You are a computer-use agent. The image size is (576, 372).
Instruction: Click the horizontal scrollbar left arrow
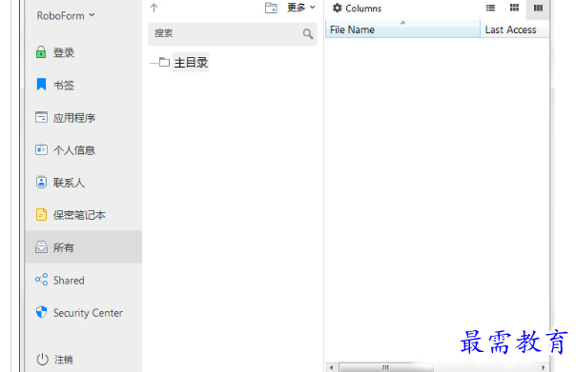point(331,367)
